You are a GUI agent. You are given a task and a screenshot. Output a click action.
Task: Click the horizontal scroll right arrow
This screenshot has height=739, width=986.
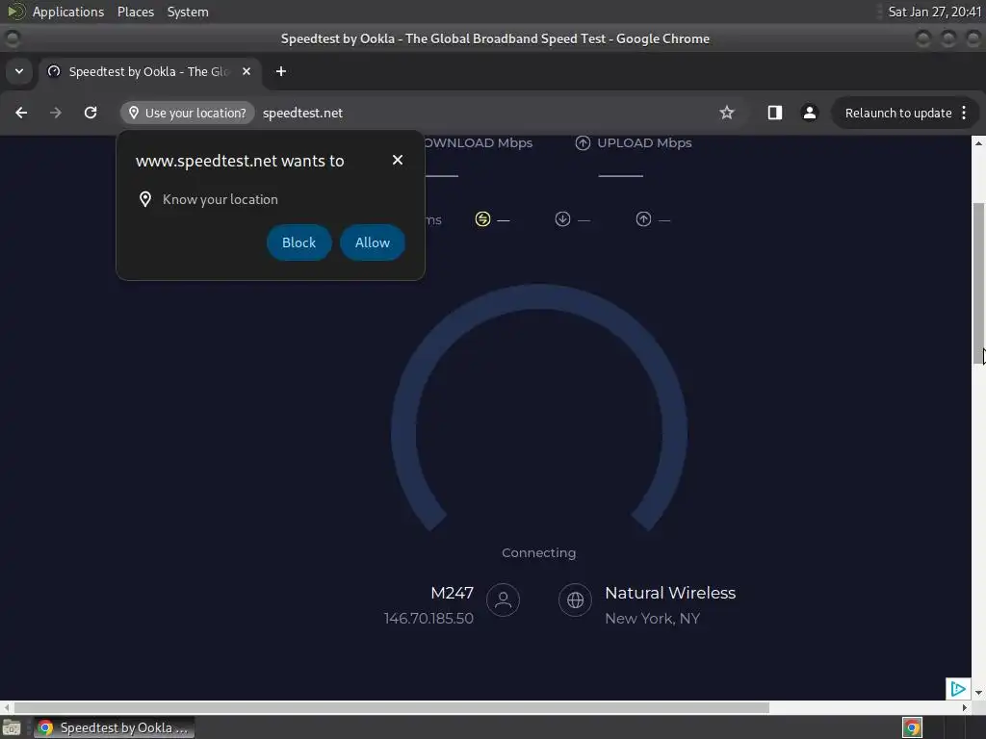[965, 707]
